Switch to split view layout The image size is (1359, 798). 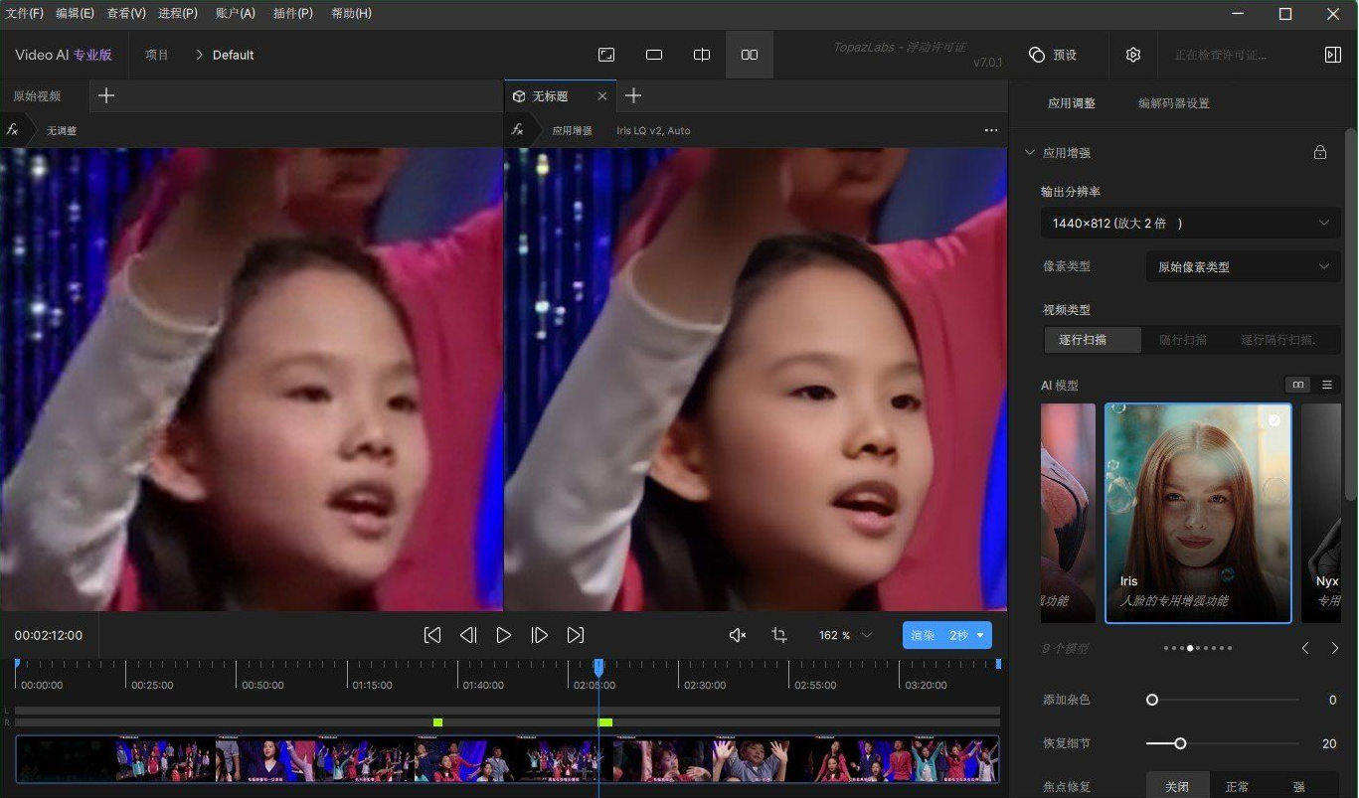coord(702,55)
